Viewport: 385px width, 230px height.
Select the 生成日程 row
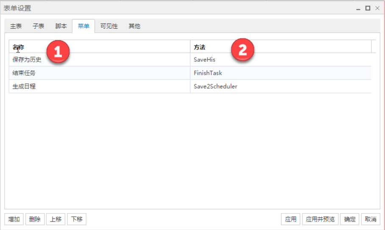tap(24, 87)
